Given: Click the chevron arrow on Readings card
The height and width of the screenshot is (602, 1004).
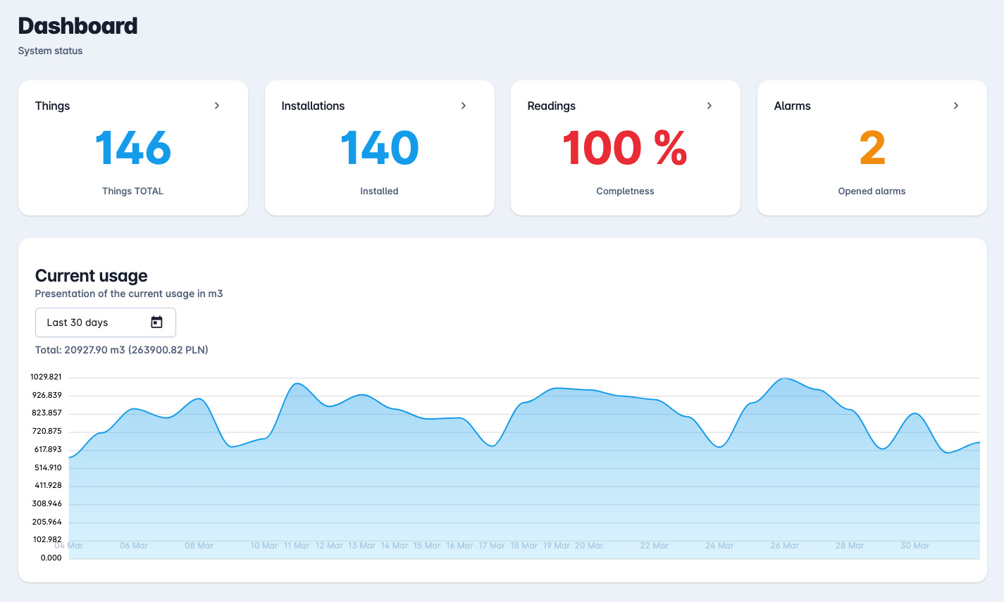Looking at the screenshot, I should [709, 106].
